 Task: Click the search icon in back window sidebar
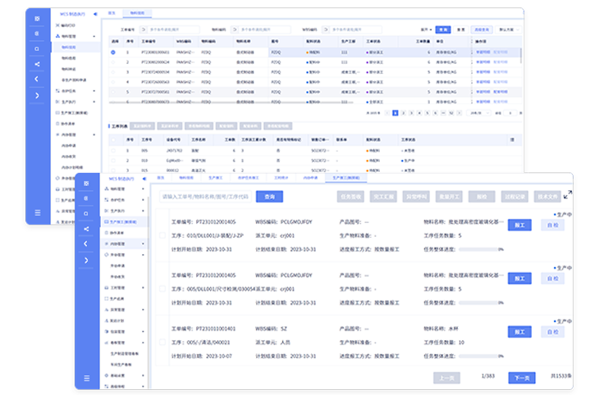click(x=37, y=48)
